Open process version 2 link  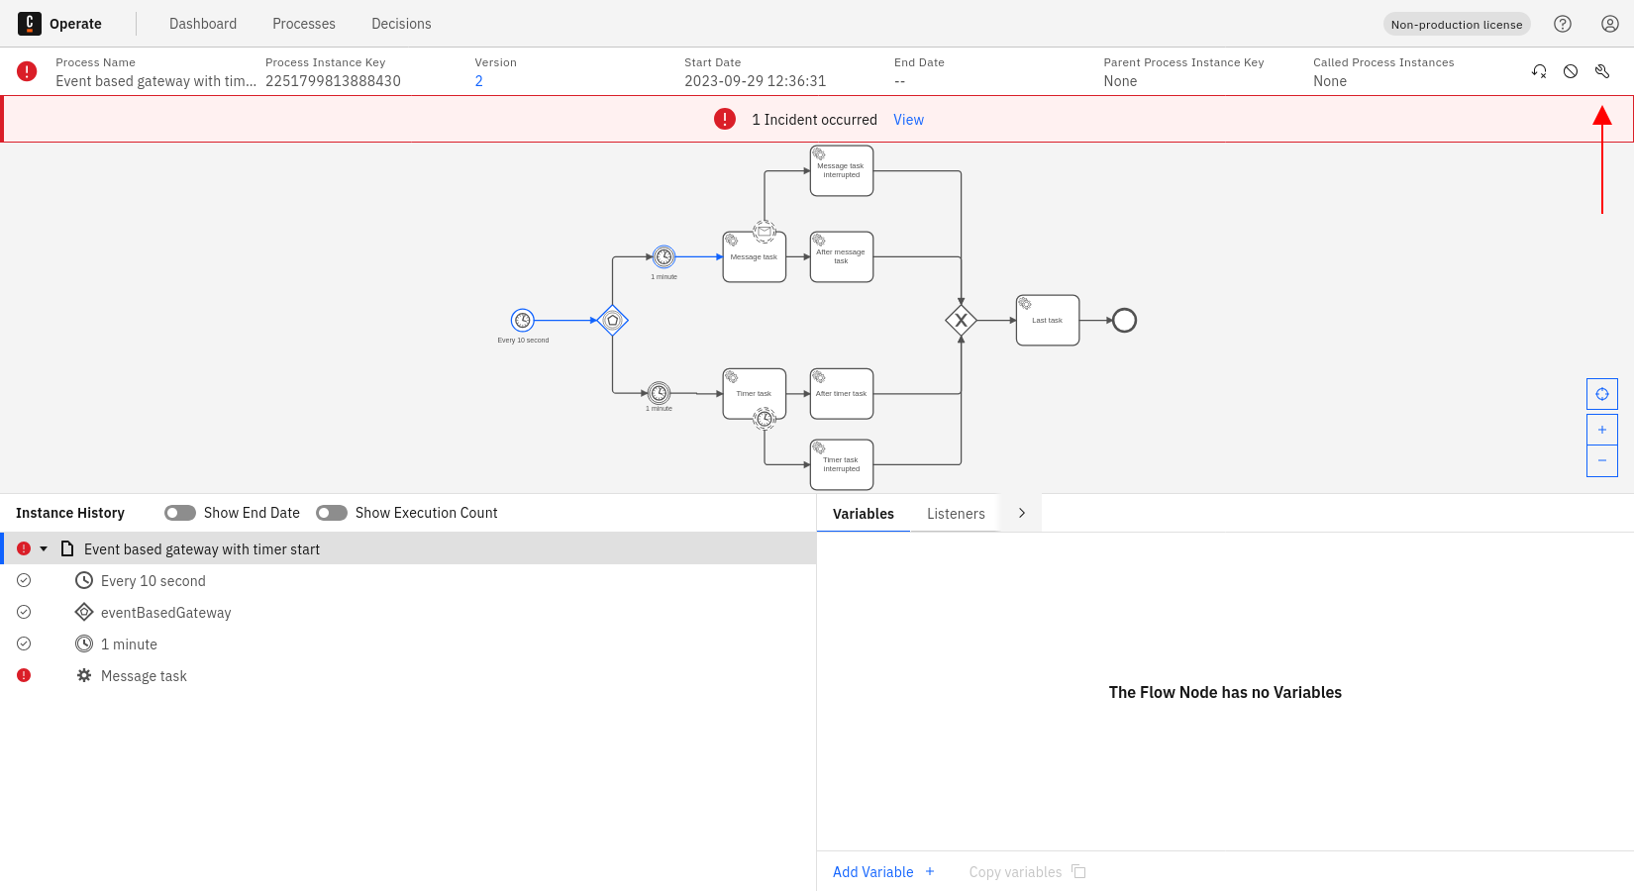click(479, 81)
